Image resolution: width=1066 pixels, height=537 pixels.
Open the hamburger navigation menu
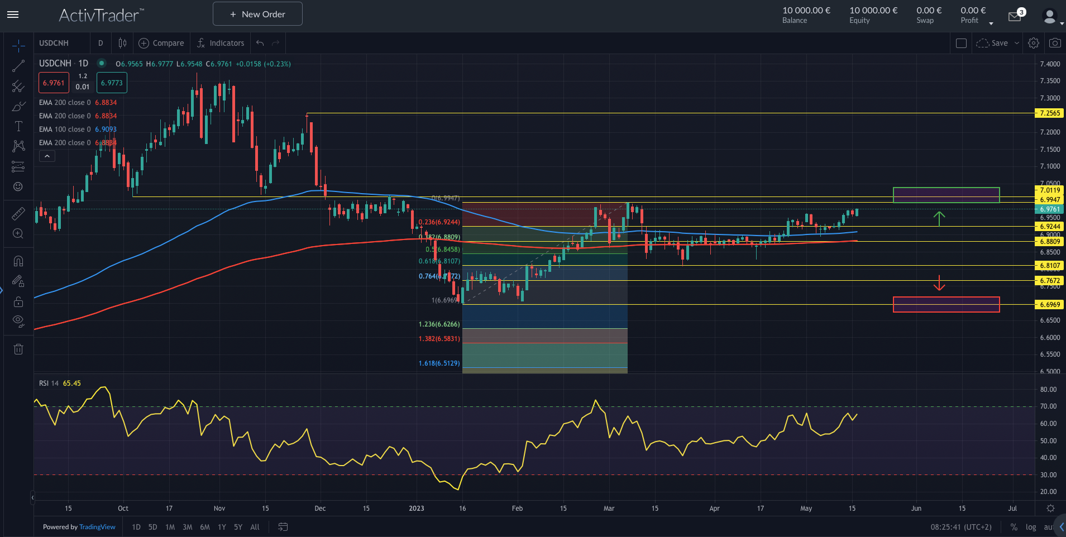pos(13,15)
